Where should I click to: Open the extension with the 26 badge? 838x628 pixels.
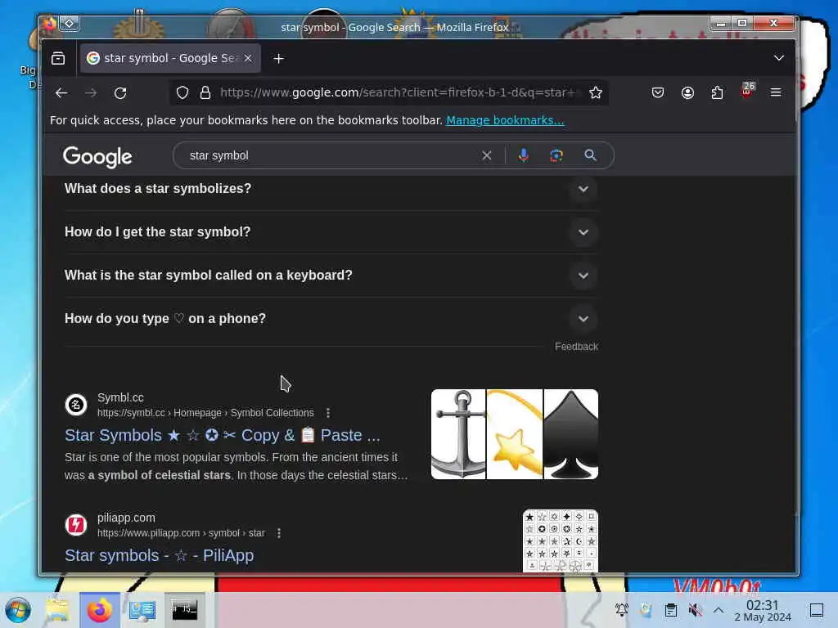click(x=747, y=91)
